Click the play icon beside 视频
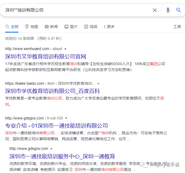Viewport: 185px width, 173px height. pos(86,27)
